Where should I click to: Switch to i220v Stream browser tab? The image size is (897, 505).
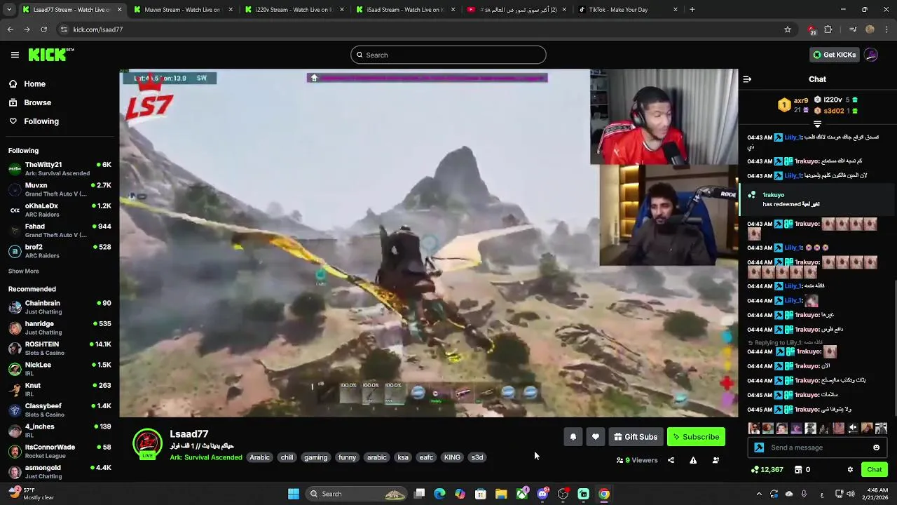click(294, 10)
